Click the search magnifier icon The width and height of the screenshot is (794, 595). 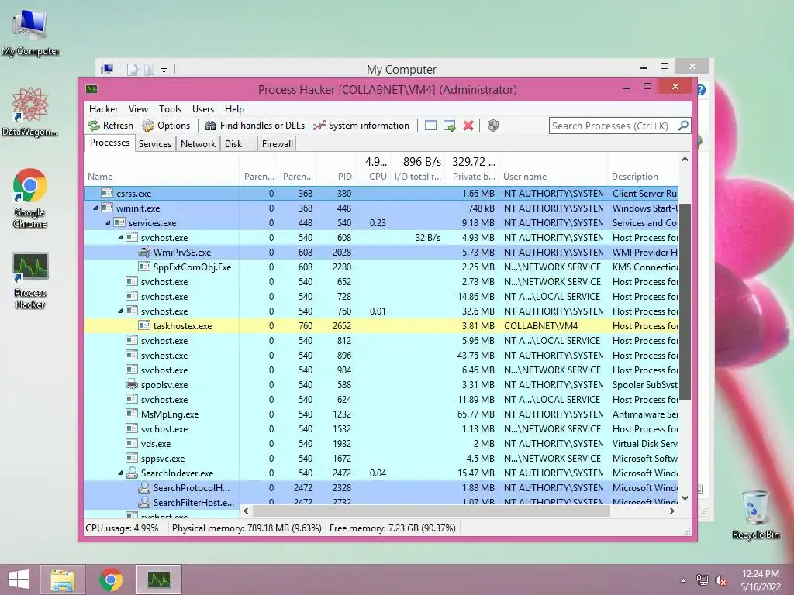click(683, 126)
